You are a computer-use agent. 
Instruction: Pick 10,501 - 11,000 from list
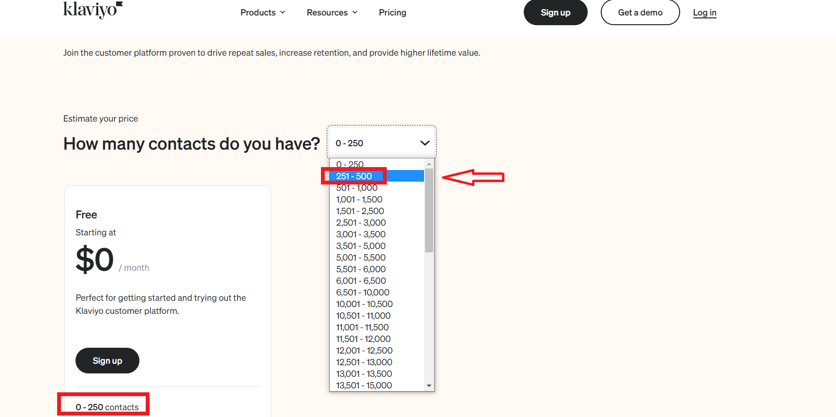pos(377,316)
